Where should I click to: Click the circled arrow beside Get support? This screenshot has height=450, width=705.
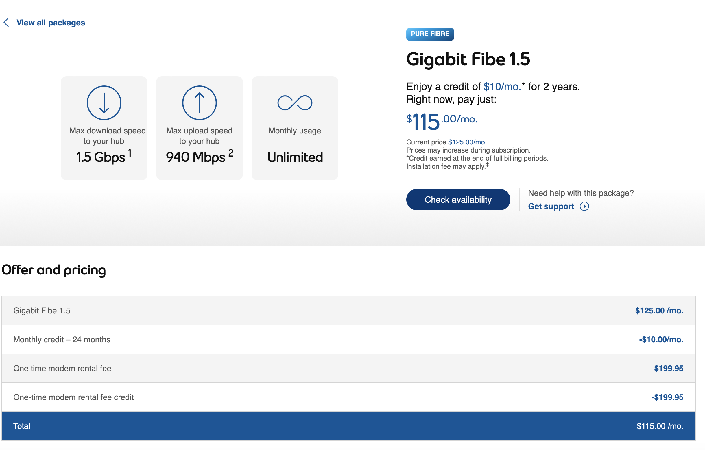click(x=584, y=207)
